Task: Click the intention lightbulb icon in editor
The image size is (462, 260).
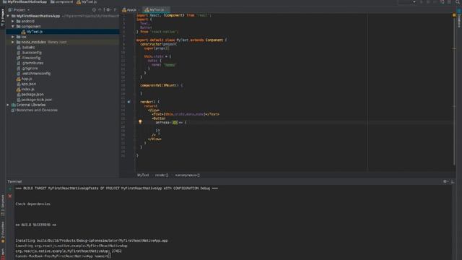Action: point(140,121)
